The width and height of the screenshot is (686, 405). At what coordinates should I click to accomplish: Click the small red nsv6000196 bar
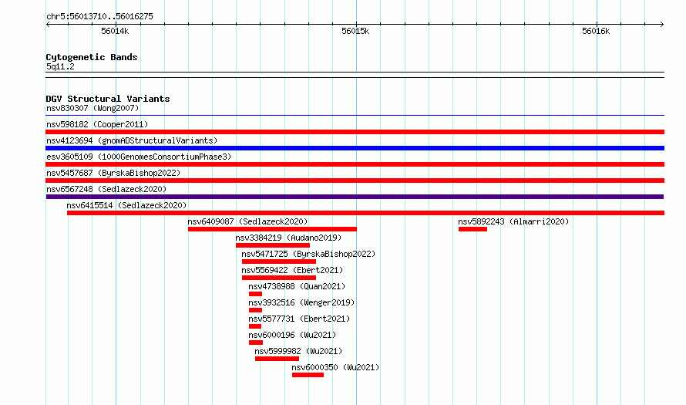255,343
